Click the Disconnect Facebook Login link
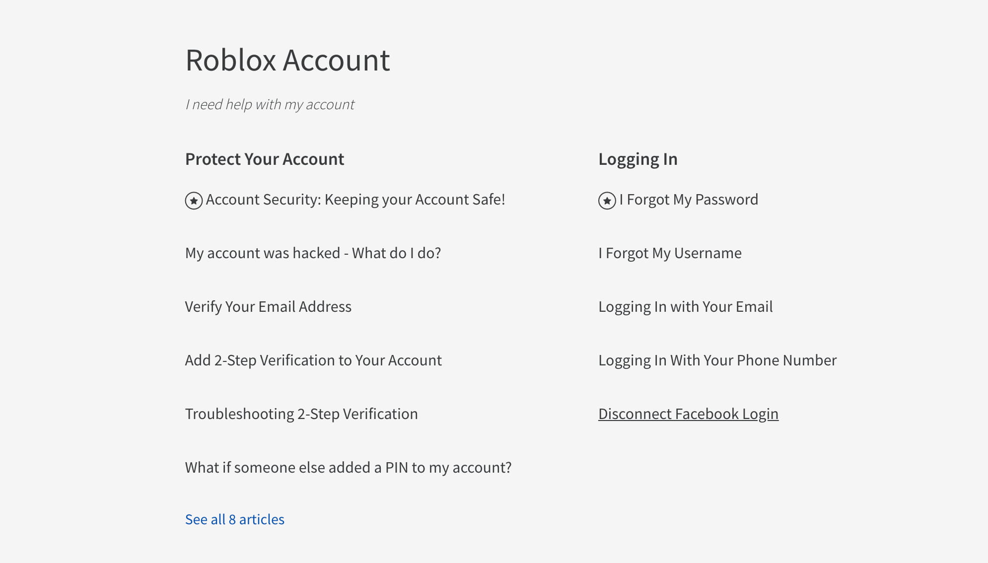988x563 pixels. [x=688, y=414]
